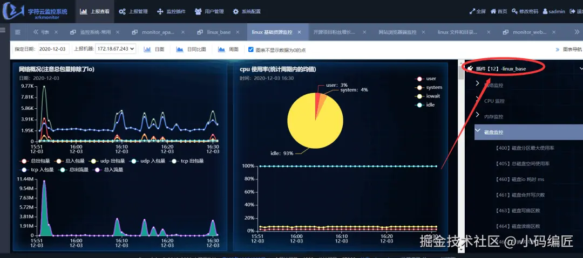Close the 监控系统-常用 tab
Screen dimensions: 583x258
click(118, 32)
